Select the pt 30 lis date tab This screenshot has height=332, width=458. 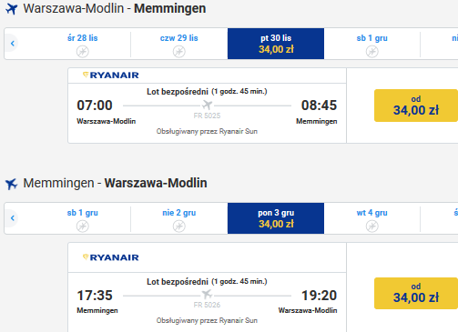click(276, 44)
